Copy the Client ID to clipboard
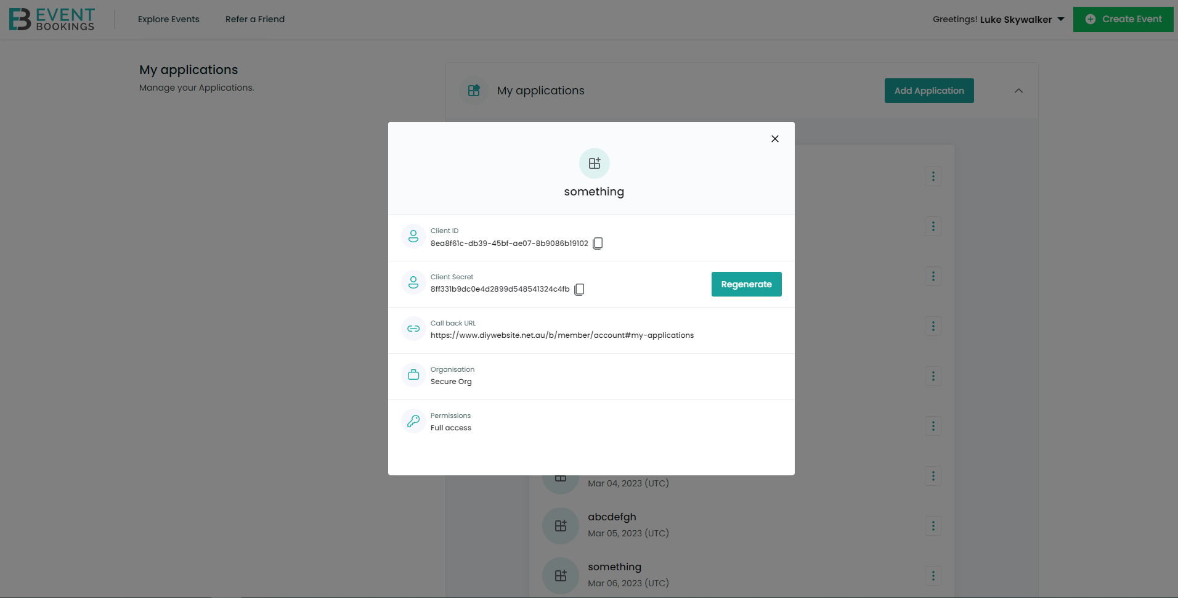The width and height of the screenshot is (1178, 598). pyautogui.click(x=598, y=244)
